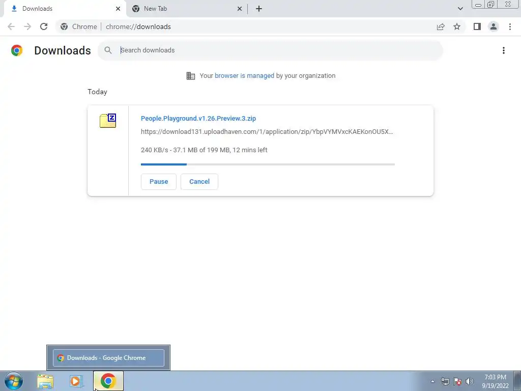This screenshot has height=391, width=521.
Task: Open the 'browser is managed' link
Action: click(x=244, y=76)
